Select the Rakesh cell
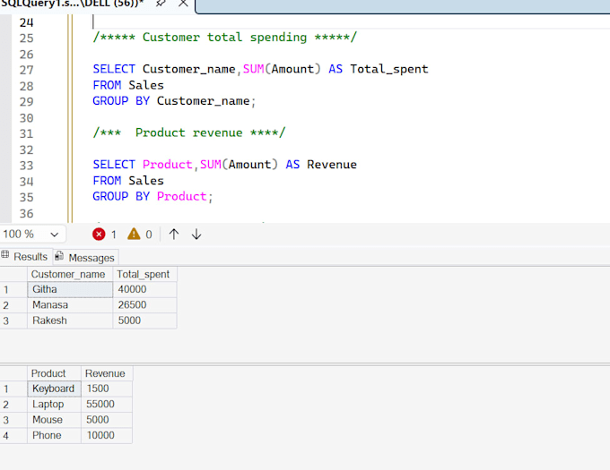The height and width of the screenshot is (470, 610). point(70,320)
